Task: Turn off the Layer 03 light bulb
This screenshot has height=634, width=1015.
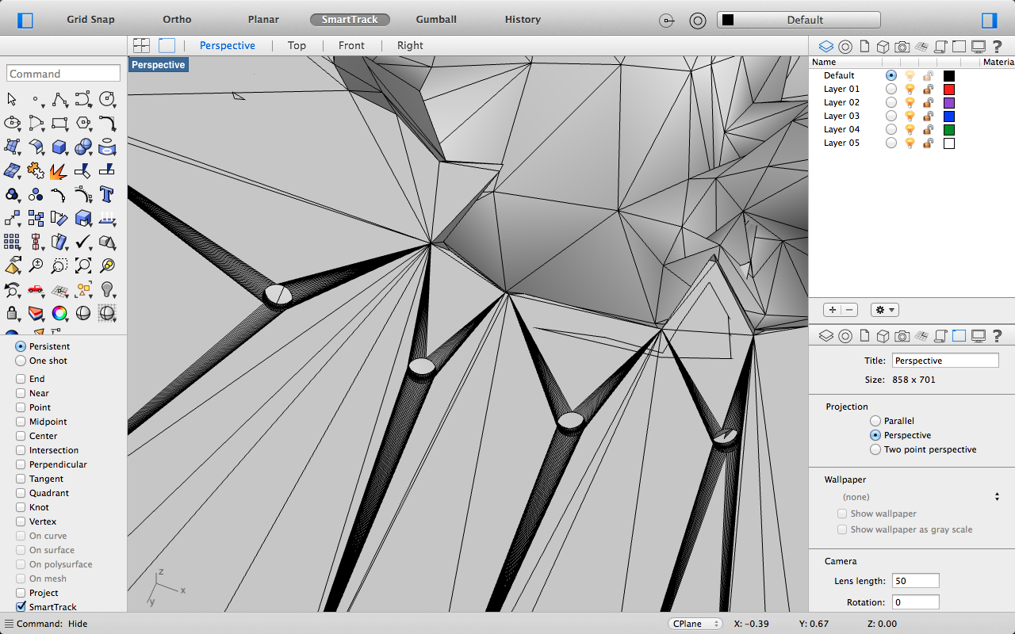Action: coord(909,116)
